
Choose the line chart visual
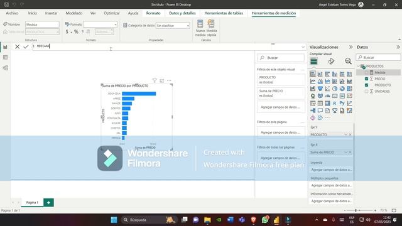coord(313,82)
